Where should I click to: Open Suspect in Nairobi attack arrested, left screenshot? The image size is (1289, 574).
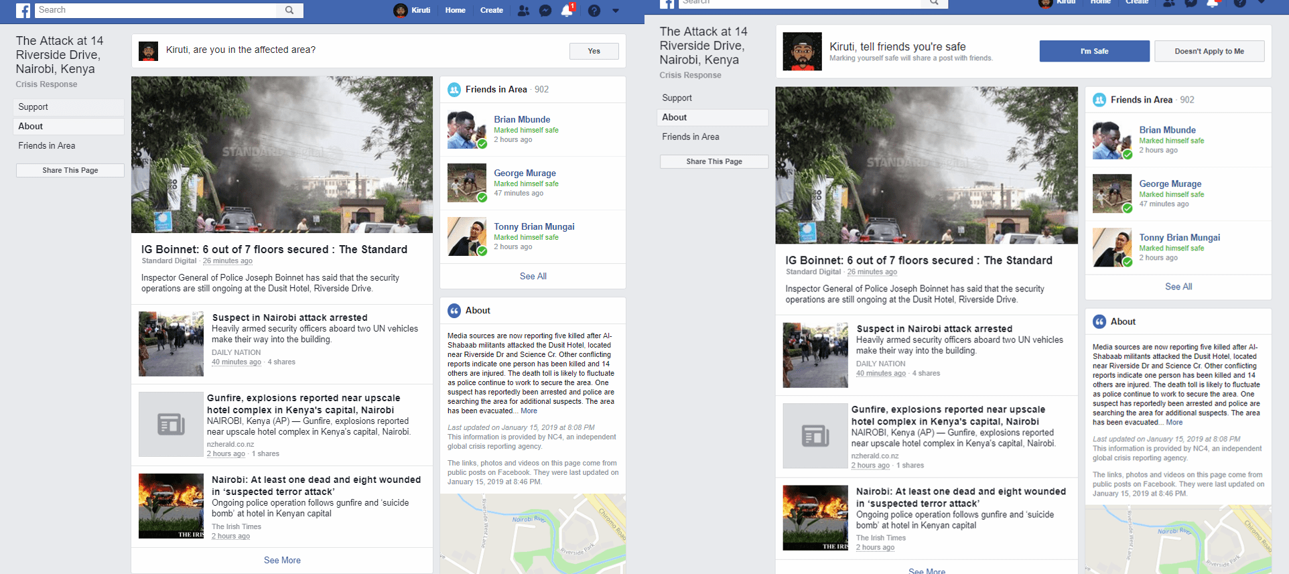[x=289, y=317]
